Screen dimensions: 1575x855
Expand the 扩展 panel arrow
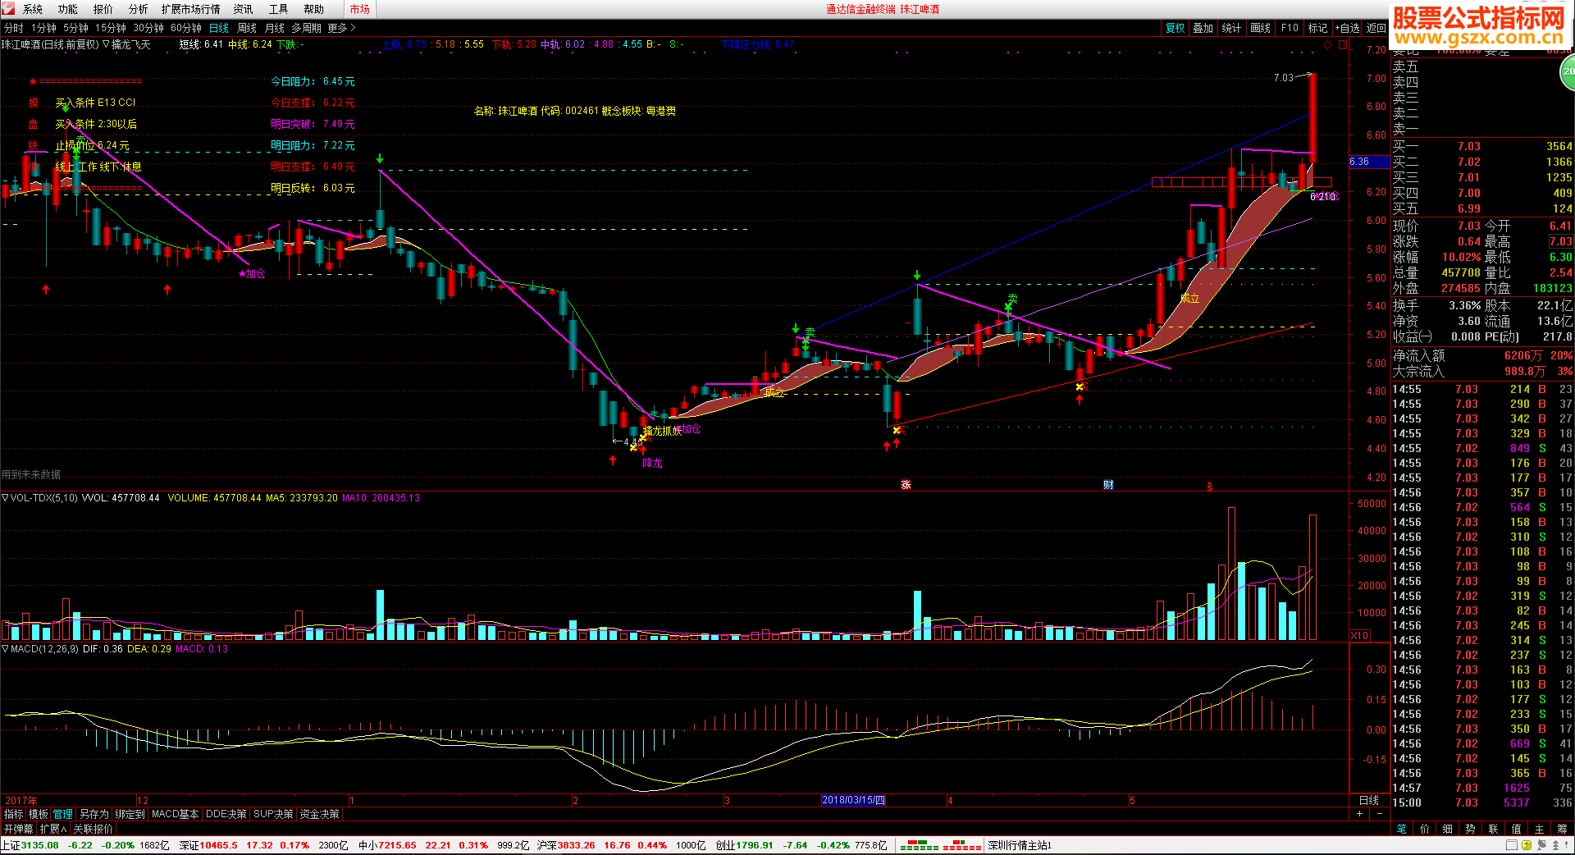pyautogui.click(x=53, y=829)
